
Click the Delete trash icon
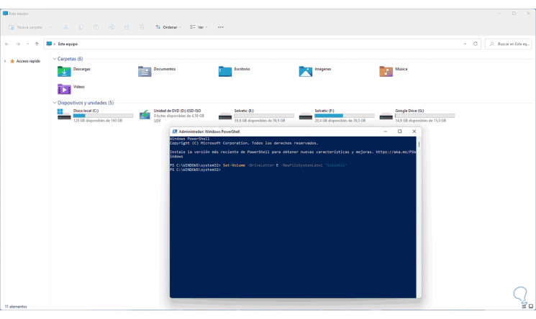[142, 27]
